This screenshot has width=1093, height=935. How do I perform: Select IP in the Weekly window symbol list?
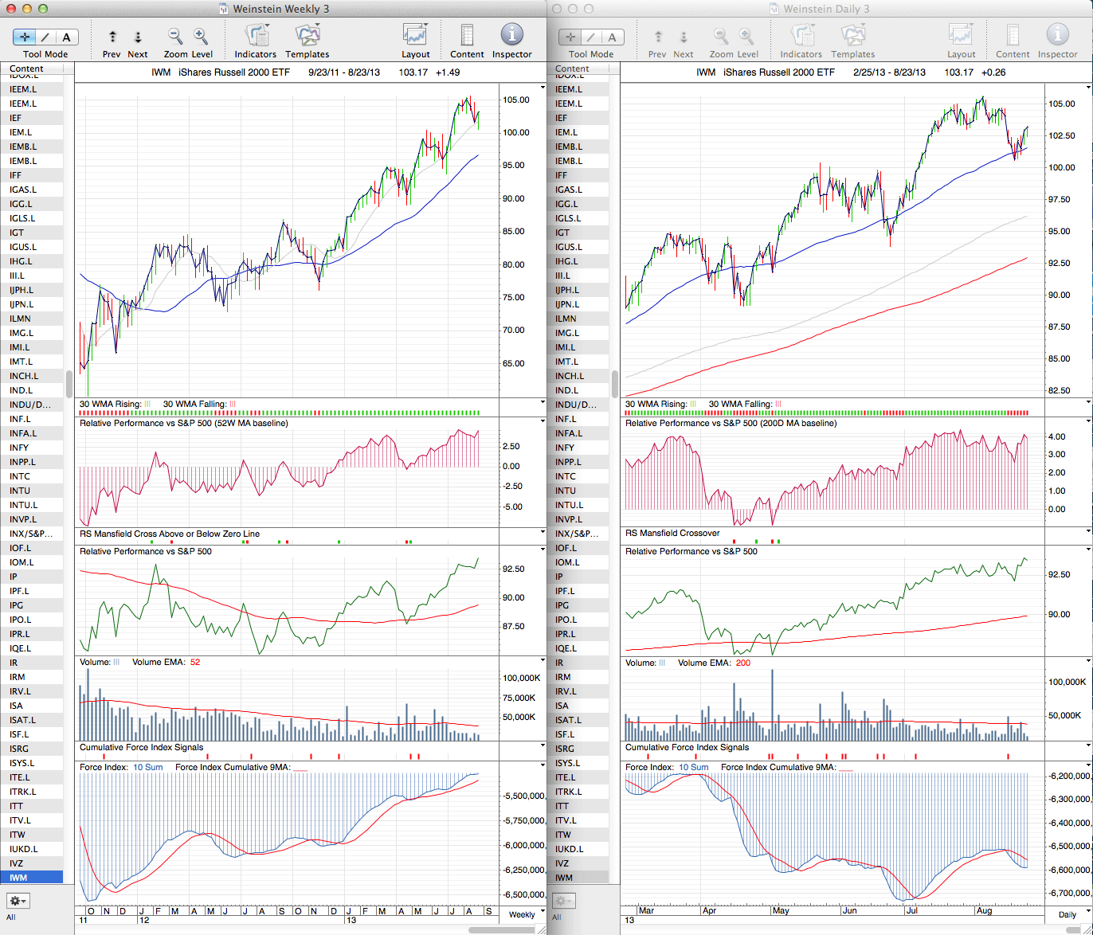tap(32, 577)
